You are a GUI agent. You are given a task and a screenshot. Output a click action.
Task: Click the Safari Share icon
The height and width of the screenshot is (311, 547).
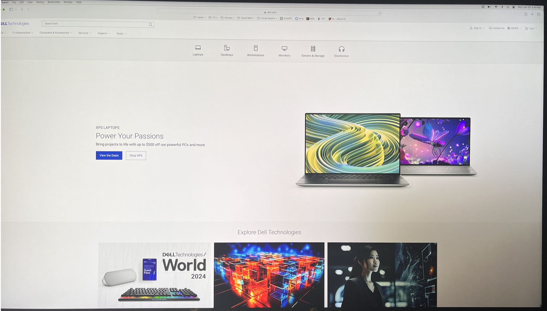click(x=526, y=14)
